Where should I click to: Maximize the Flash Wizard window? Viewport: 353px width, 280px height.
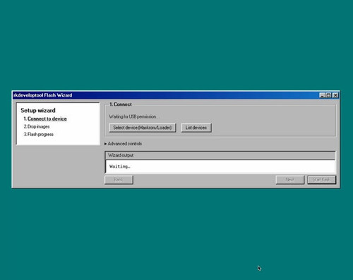328,95
